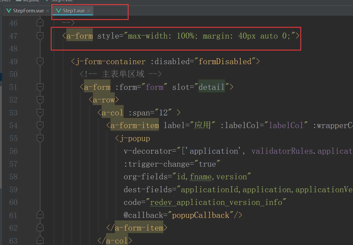Collapse fold marker on line 46
353x245 pixels.
40,23
